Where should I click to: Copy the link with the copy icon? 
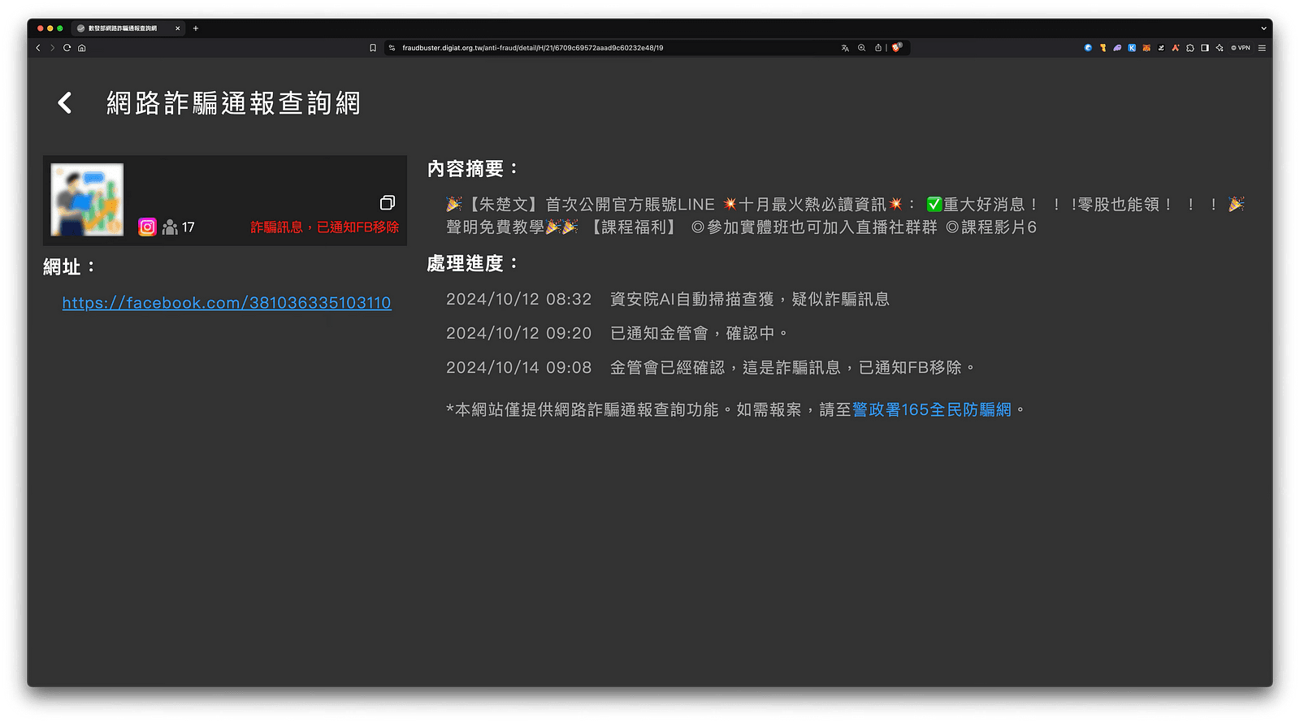(388, 202)
